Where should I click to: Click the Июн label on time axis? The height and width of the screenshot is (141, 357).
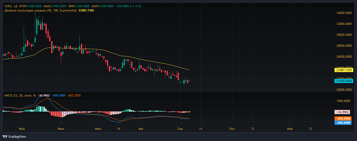61,129
